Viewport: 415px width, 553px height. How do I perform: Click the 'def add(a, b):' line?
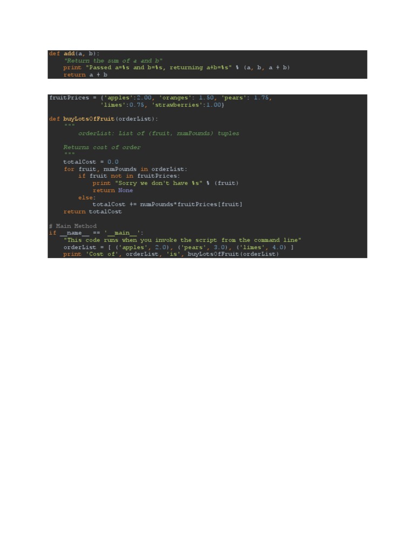(x=74, y=53)
